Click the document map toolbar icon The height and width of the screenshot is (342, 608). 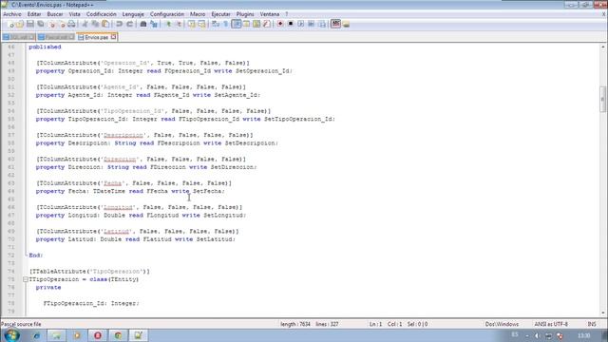point(256,24)
